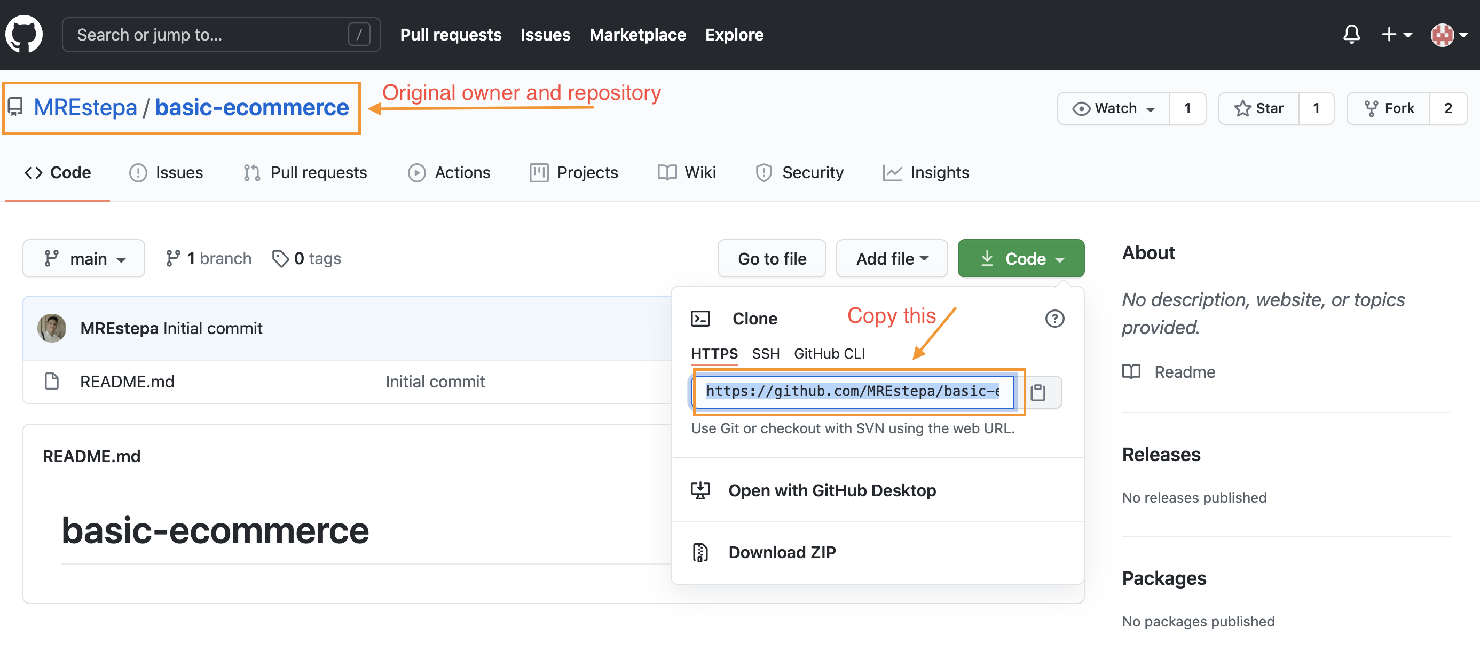Open the notifications bell
Viewport: 1480px width, 651px height.
pos(1351,35)
